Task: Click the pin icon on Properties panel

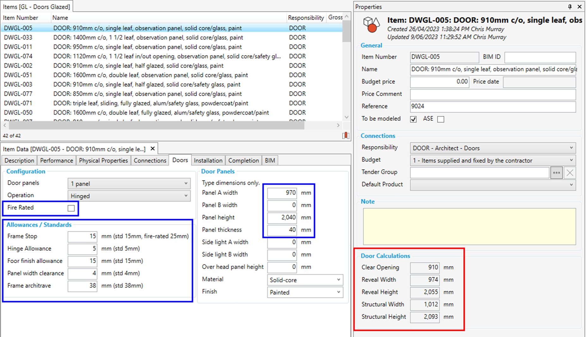Action: (x=570, y=7)
